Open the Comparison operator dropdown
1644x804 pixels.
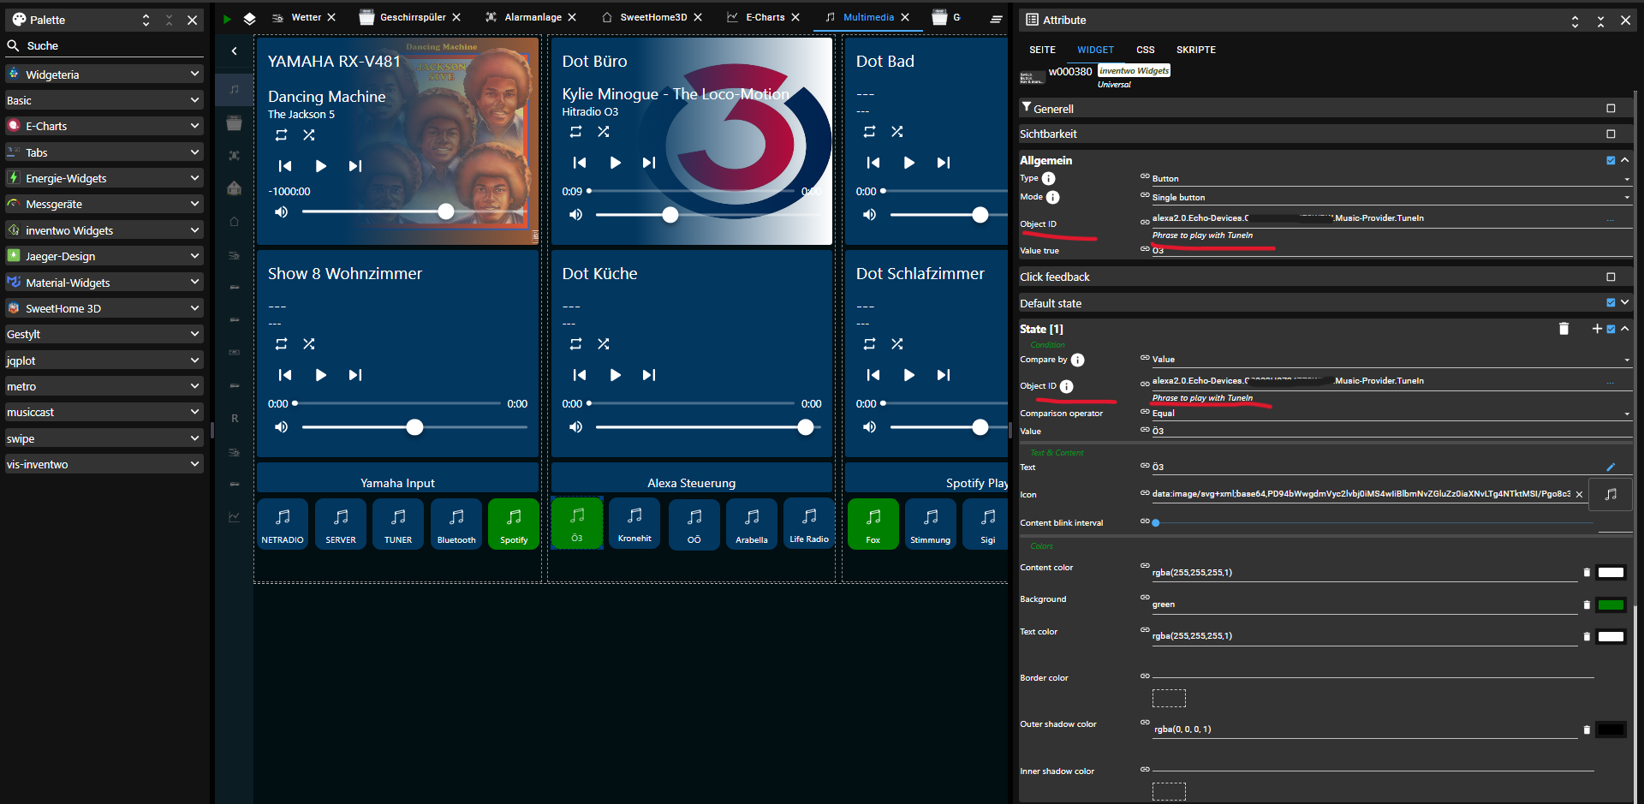pos(1387,414)
